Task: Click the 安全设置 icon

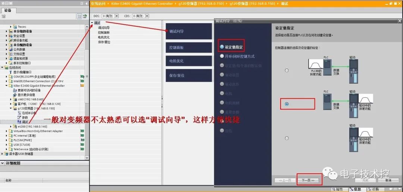Action: click(x=10, y=36)
